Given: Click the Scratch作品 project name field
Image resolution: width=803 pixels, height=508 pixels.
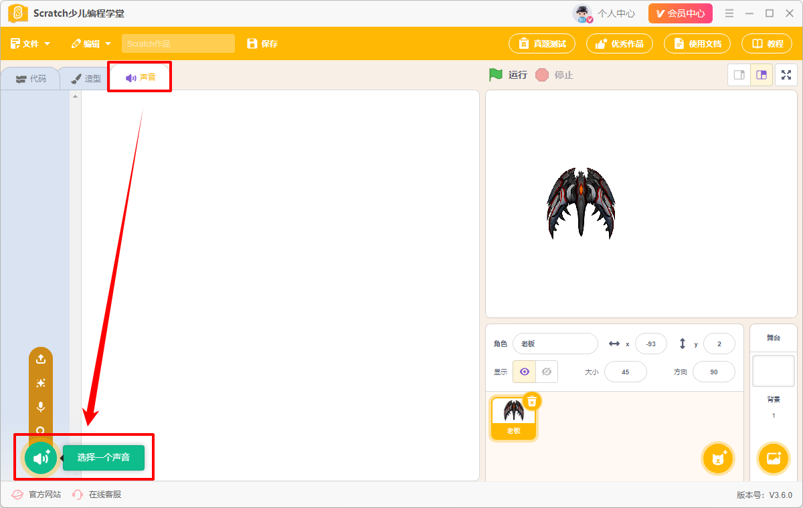Looking at the screenshot, I should click(178, 43).
